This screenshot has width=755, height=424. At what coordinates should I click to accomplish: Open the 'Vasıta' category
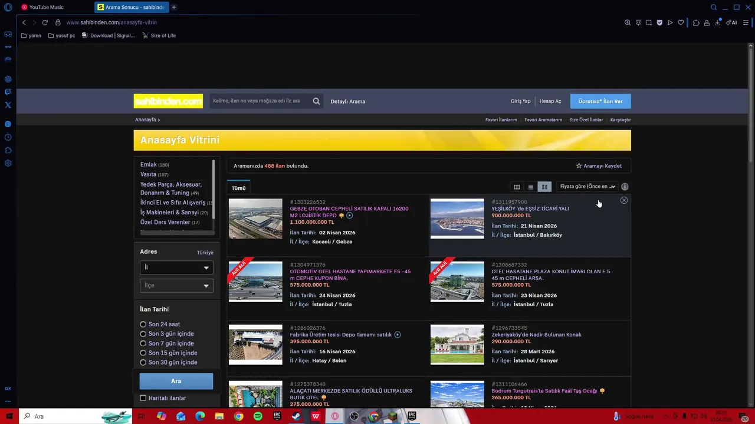point(149,174)
